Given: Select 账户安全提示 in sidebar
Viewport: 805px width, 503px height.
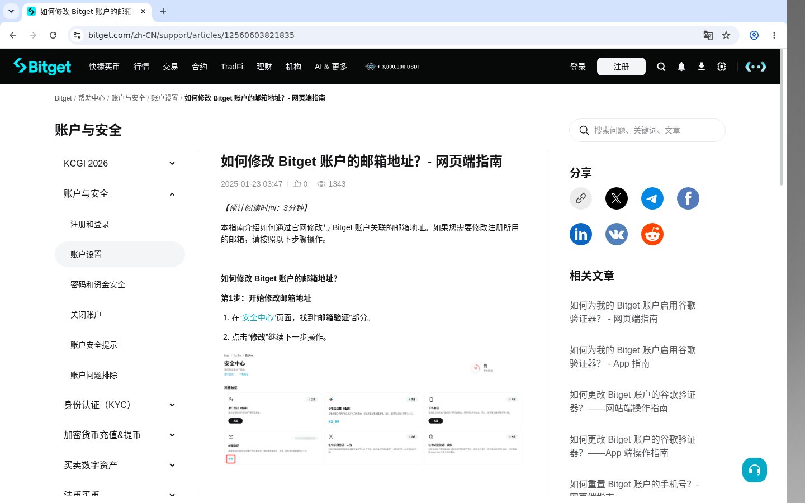Looking at the screenshot, I should pos(120,345).
